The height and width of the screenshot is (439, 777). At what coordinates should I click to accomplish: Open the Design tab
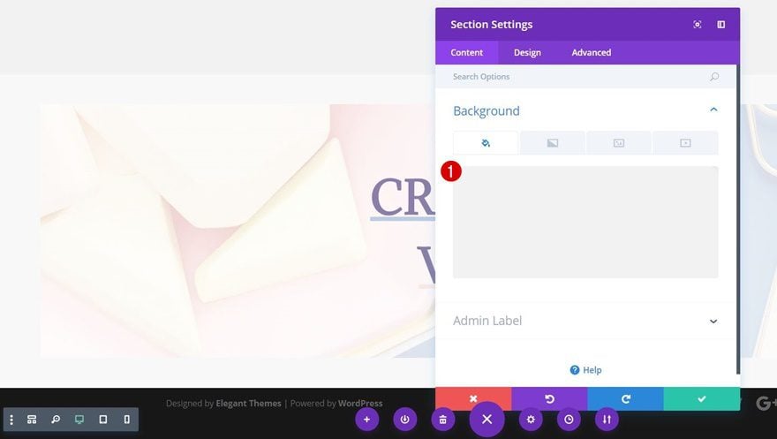click(527, 52)
